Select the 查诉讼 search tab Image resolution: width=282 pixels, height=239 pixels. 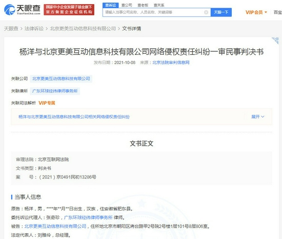click(111, 5)
